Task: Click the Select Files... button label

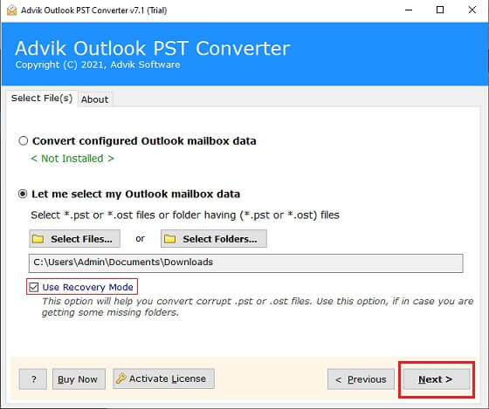Action: click(x=81, y=239)
